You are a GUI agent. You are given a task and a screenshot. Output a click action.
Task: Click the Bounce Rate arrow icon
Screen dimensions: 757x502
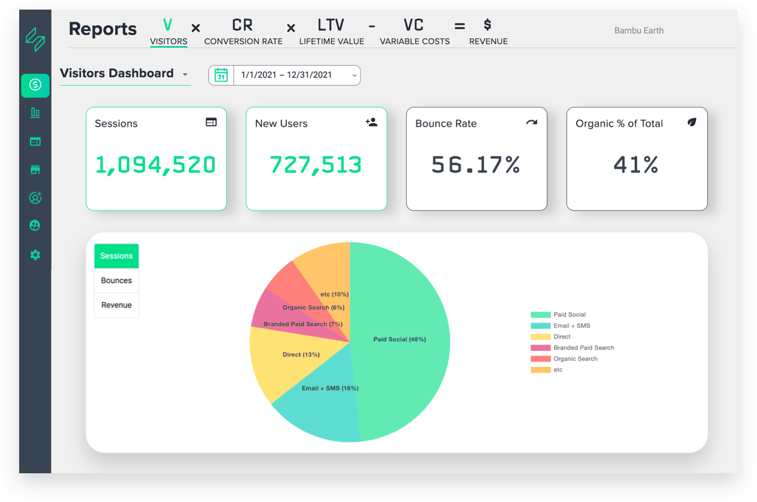[532, 122]
